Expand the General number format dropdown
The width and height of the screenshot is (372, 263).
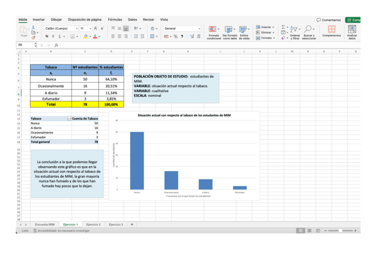[x=200, y=29]
